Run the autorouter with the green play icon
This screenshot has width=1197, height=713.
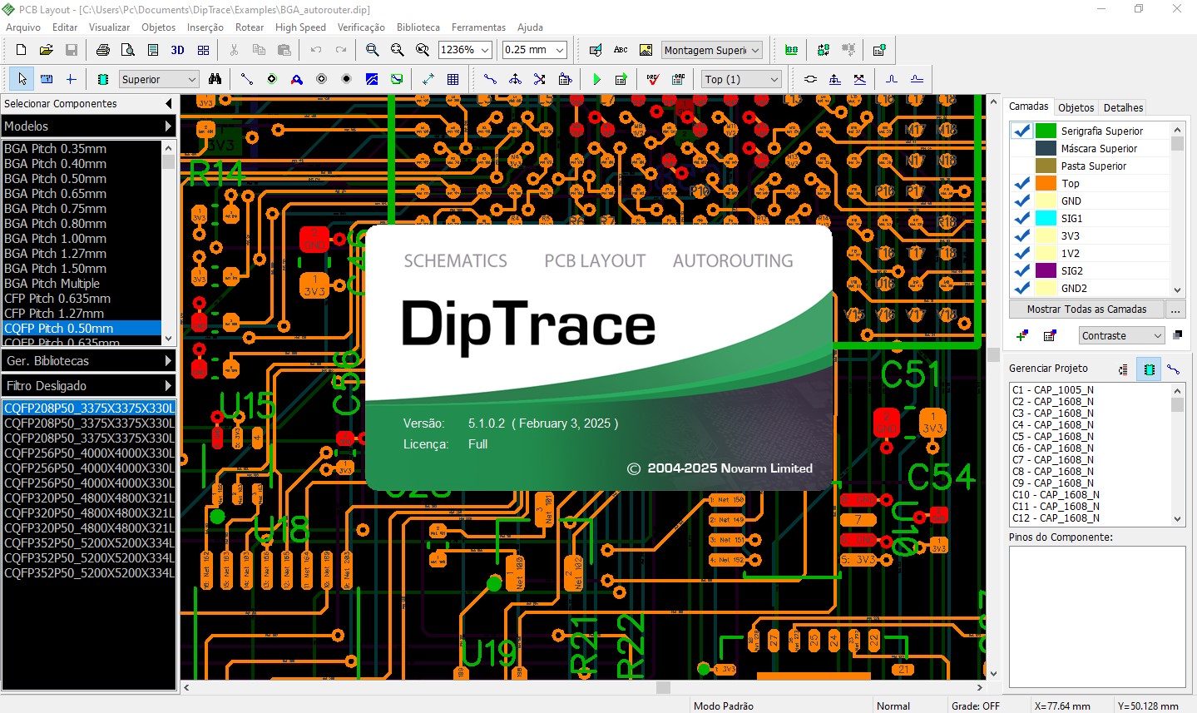point(597,79)
